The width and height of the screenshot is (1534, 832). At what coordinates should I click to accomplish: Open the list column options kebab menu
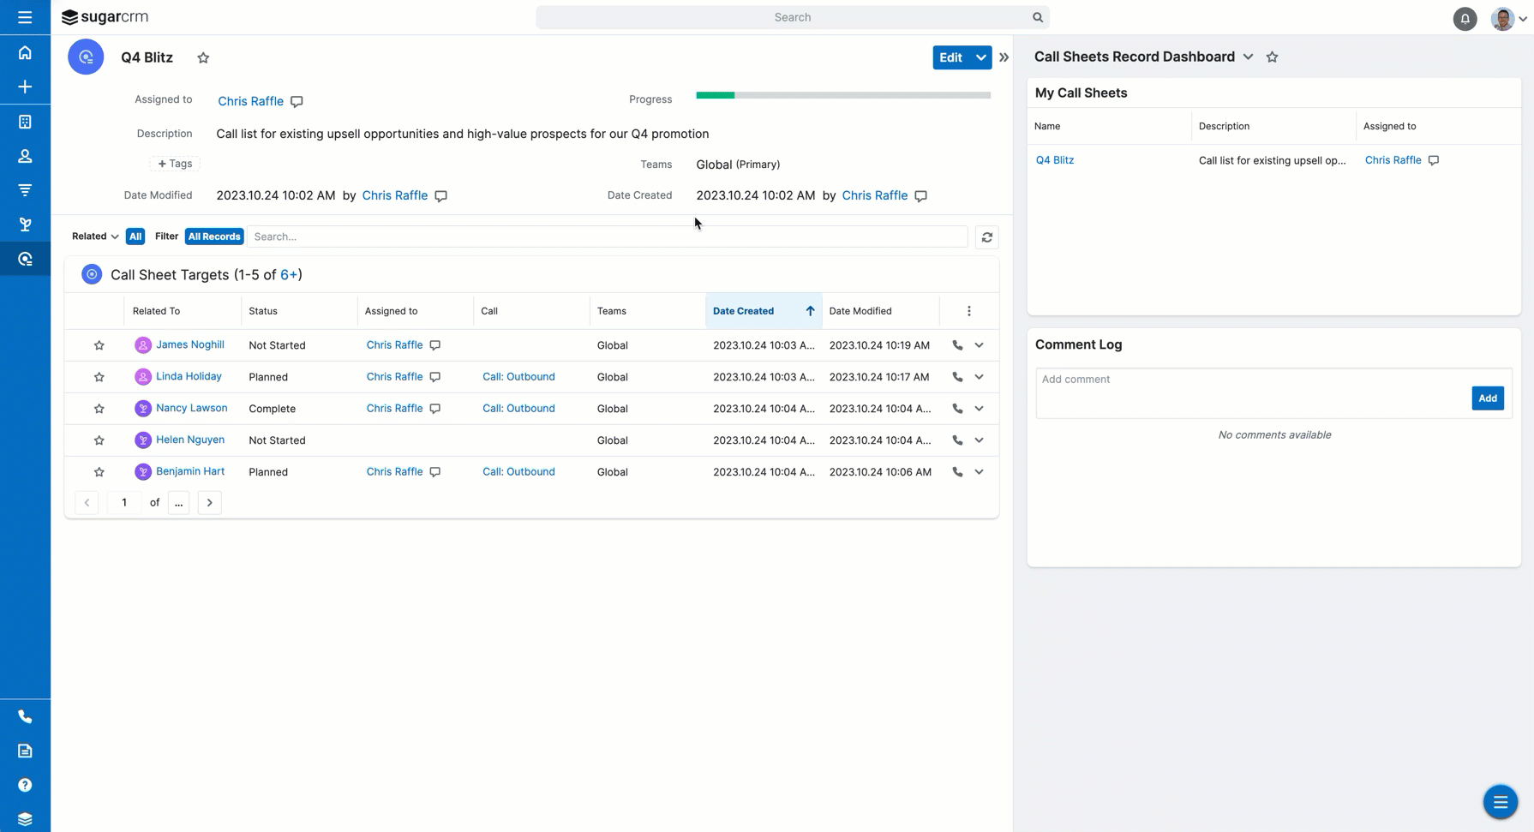(x=968, y=311)
